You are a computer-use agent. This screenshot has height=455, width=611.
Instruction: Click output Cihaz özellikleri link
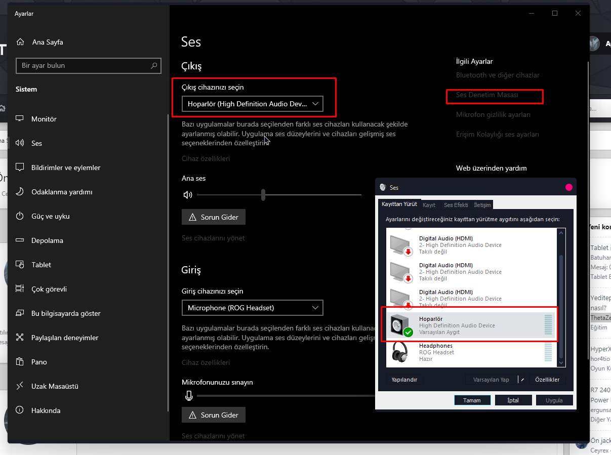click(x=206, y=159)
